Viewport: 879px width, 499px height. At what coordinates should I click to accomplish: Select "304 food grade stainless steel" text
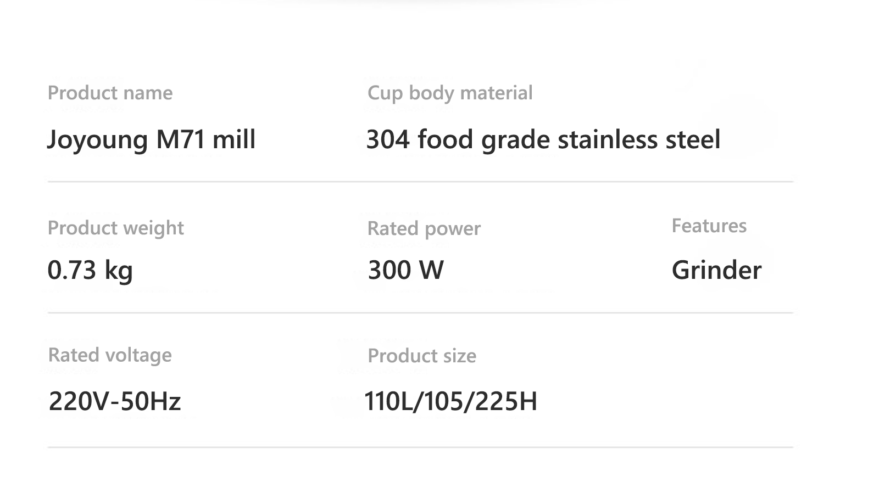point(543,139)
